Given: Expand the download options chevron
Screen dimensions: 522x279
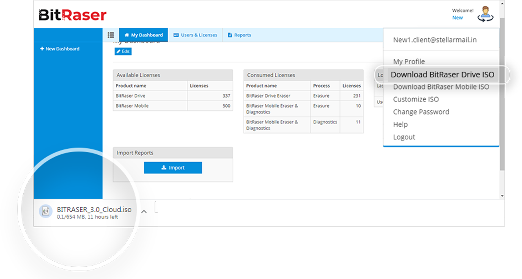Looking at the screenshot, I should click(x=144, y=211).
